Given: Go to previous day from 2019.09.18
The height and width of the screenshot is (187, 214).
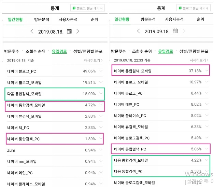Looking at the screenshot, I should (138, 31).
